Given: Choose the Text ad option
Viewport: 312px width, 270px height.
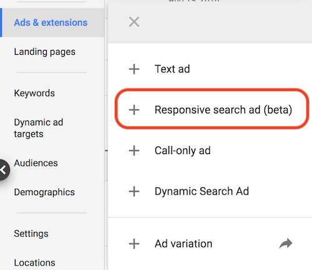Looking at the screenshot, I should 172,69.
